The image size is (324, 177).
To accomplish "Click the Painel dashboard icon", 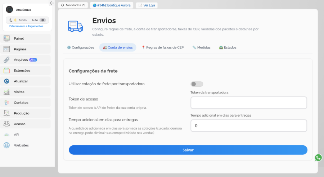I will [x=6, y=38].
